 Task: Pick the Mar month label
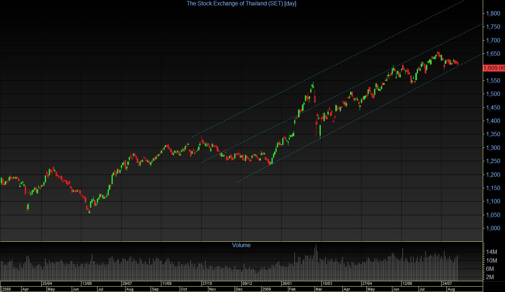(319, 289)
